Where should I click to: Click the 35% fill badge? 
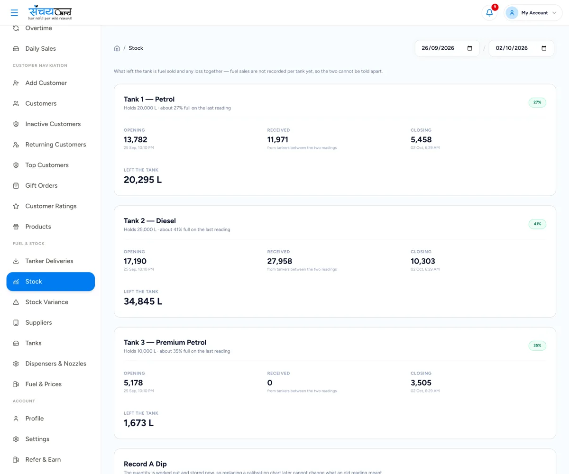537,346
